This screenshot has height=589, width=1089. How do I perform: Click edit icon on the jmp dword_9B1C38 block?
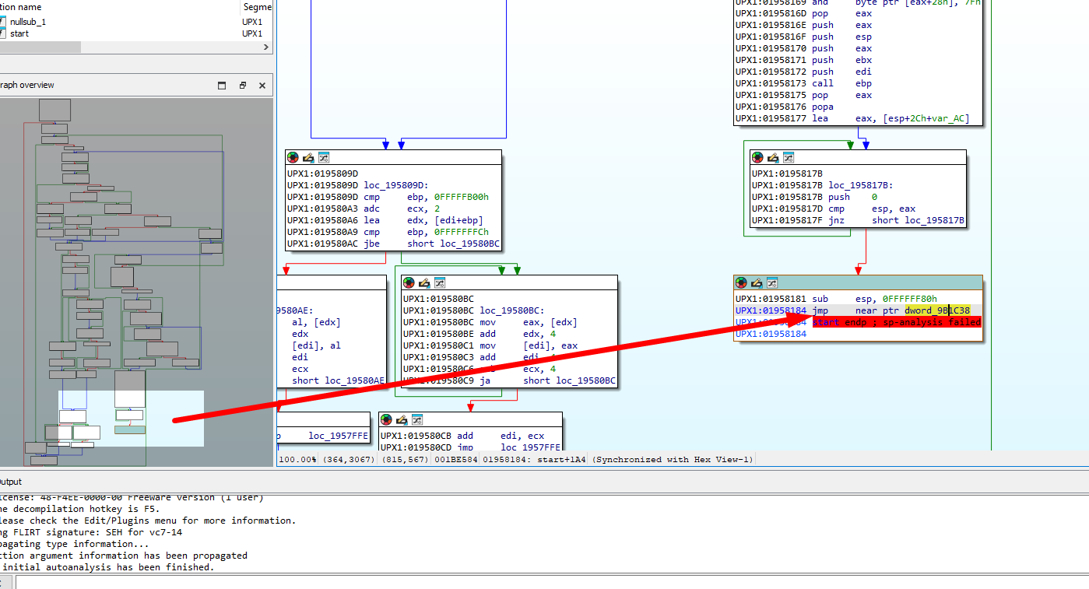click(757, 282)
